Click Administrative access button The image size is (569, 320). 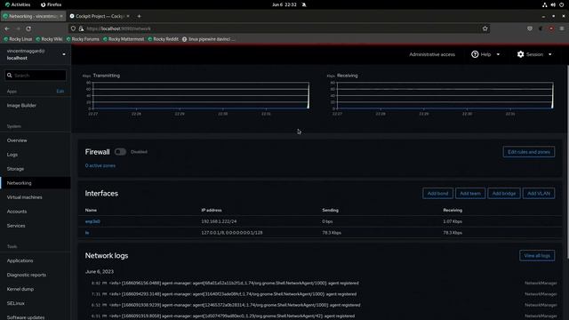click(x=432, y=54)
